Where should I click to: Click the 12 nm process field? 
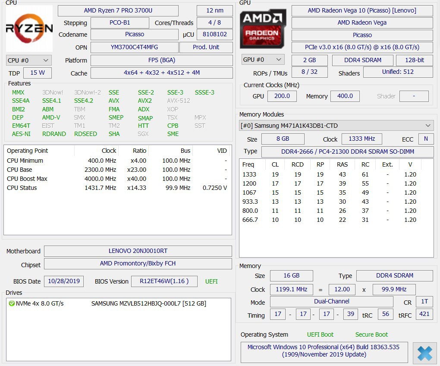click(215, 11)
